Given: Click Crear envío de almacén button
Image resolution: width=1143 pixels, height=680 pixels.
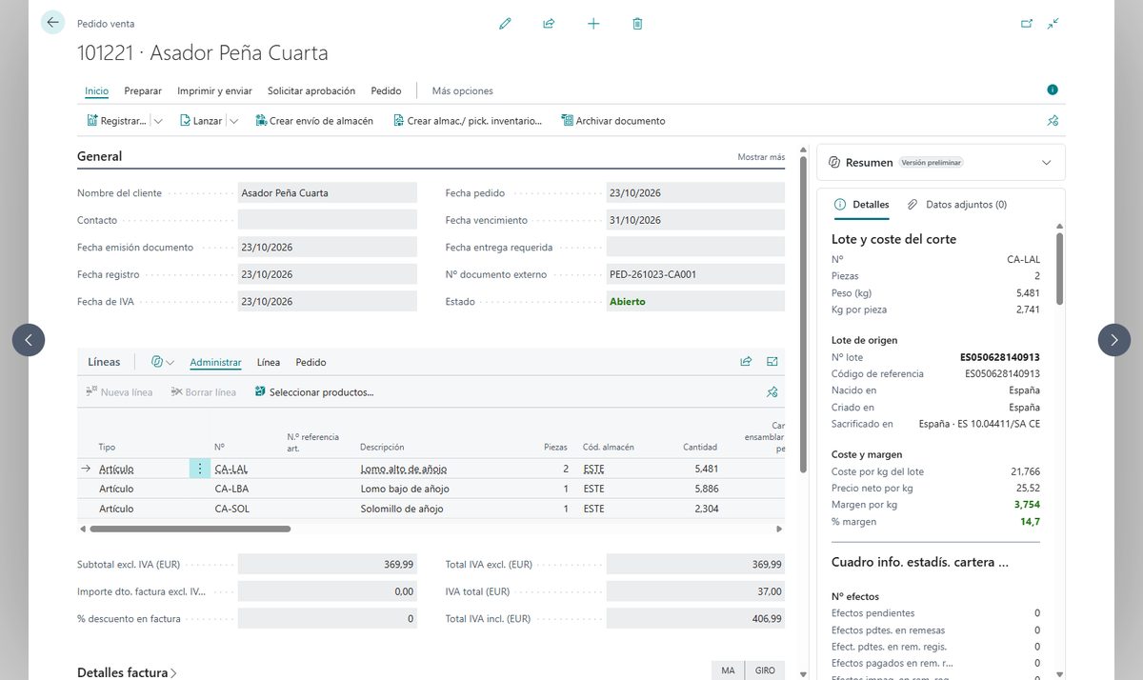Looking at the screenshot, I should [314, 121].
